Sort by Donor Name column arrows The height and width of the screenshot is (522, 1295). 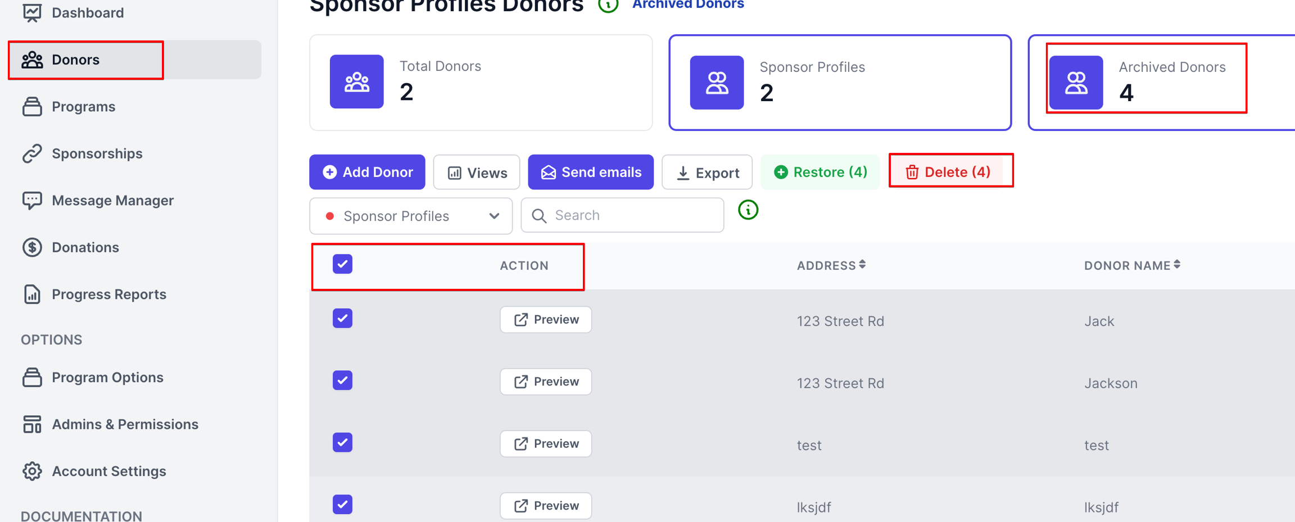tap(1177, 265)
